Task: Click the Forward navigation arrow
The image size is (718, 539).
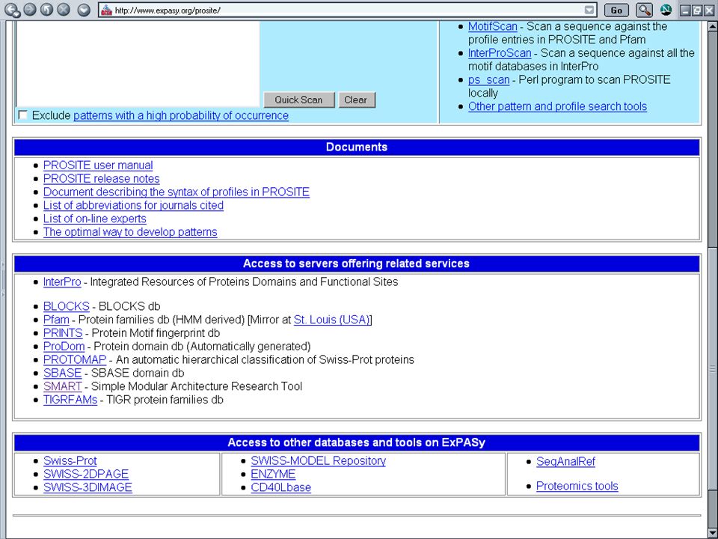Action: [x=30, y=9]
